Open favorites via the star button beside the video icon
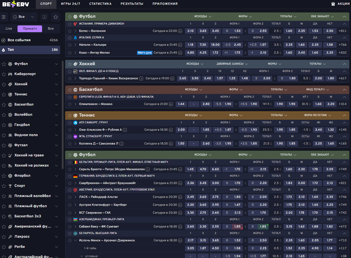 point(56,17)
